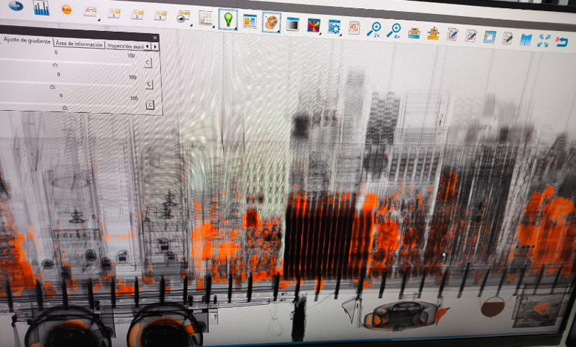Image resolution: width=576 pixels, height=347 pixels.
Task: Click the cardboard box on yellow scale icon
Action: (x=433, y=33)
